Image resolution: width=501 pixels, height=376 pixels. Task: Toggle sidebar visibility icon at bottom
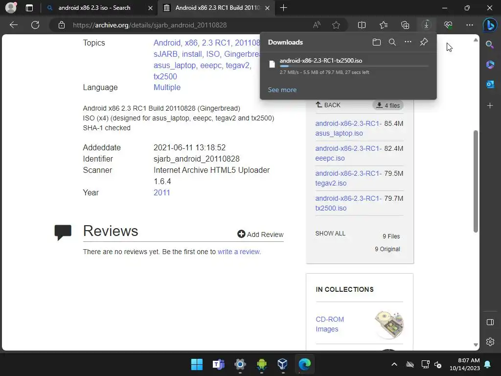coord(490,322)
